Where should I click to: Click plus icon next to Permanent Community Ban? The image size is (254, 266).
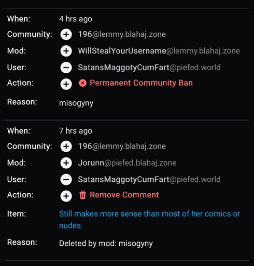pos(66,84)
